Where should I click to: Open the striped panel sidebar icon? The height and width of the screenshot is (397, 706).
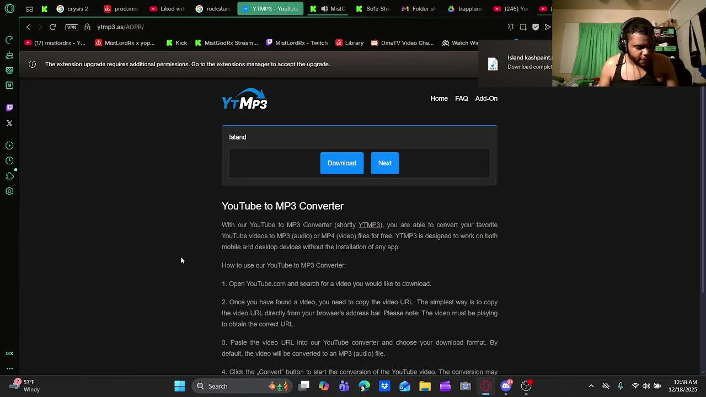click(9, 70)
